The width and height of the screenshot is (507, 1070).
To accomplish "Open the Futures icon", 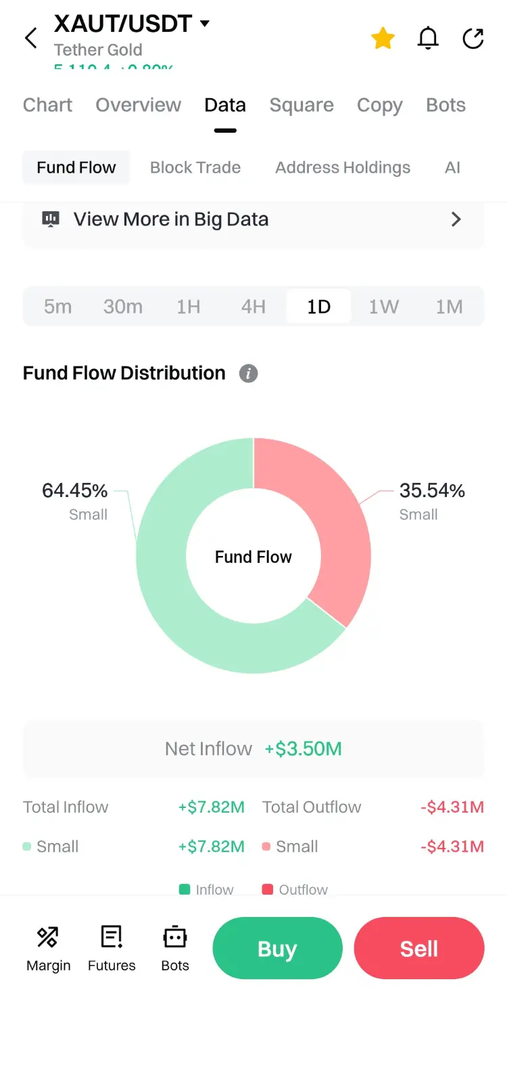I will [112, 938].
